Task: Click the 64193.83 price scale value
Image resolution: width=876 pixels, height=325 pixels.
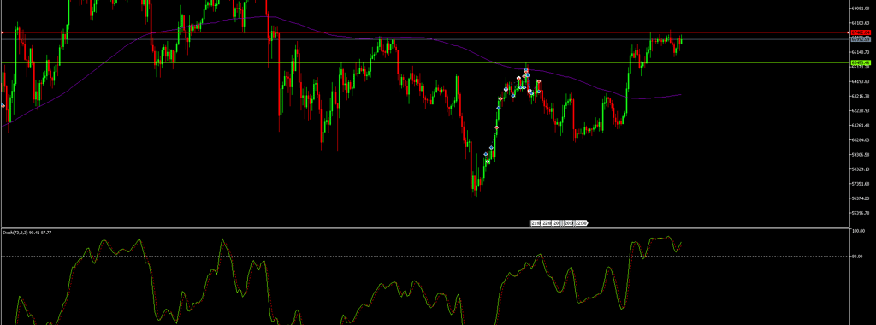Action: (x=861, y=81)
